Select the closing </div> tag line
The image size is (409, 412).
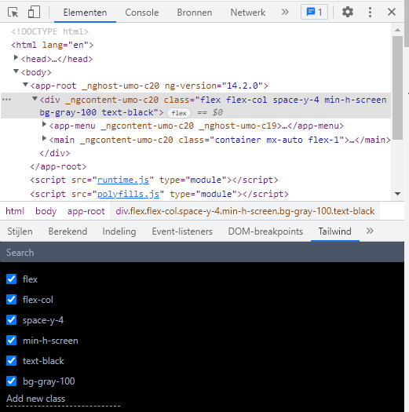click(x=55, y=153)
